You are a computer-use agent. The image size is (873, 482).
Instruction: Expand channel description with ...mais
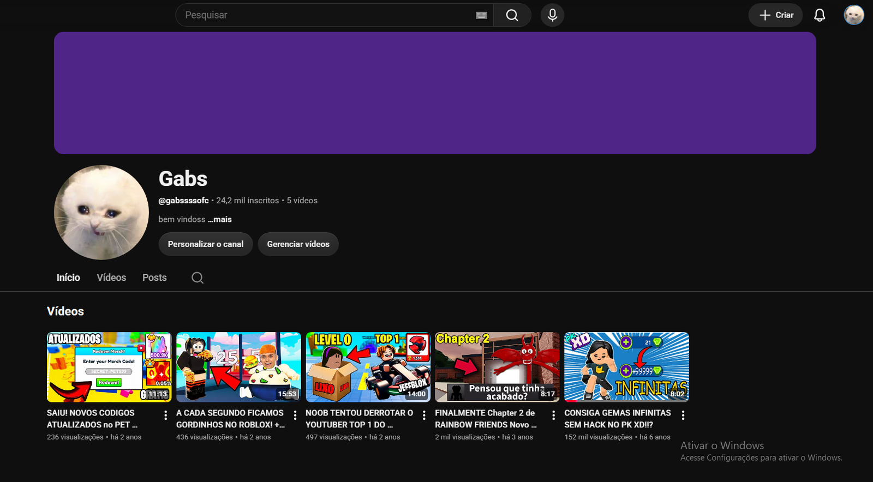coord(220,219)
